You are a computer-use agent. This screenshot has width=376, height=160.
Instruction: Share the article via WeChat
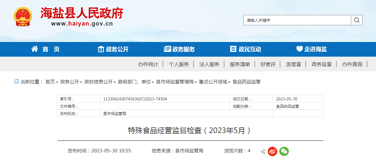click(284, 151)
